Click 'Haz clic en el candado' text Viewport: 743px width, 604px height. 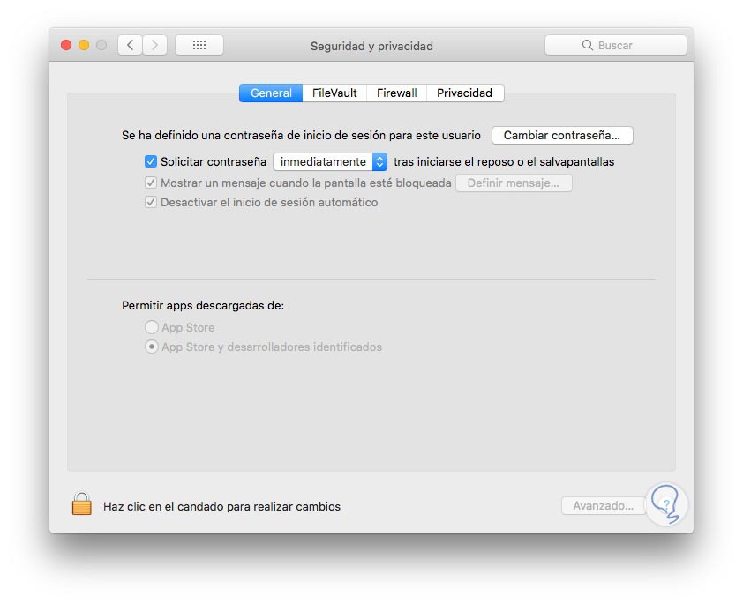click(221, 506)
